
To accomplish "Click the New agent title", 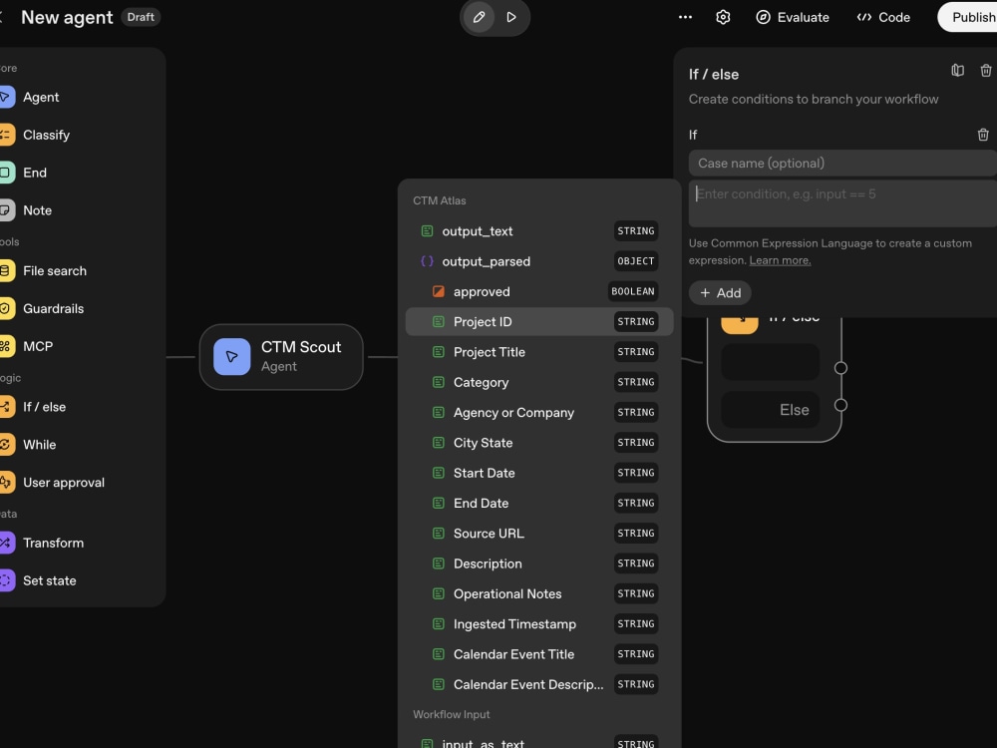I will (x=67, y=17).
